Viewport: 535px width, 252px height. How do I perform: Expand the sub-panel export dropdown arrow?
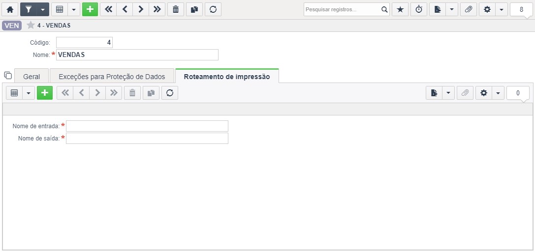click(x=448, y=93)
